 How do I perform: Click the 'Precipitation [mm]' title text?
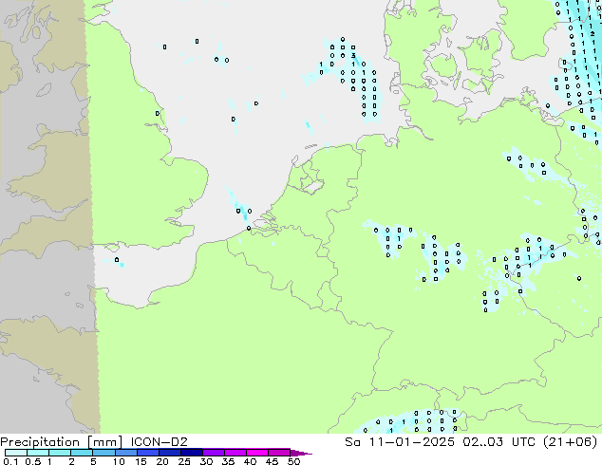(61, 442)
